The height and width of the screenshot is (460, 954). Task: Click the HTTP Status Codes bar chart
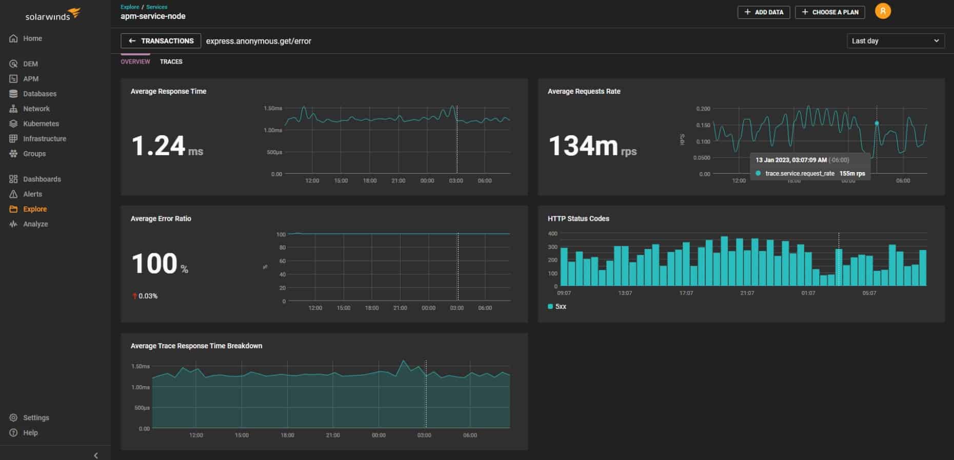click(743, 260)
